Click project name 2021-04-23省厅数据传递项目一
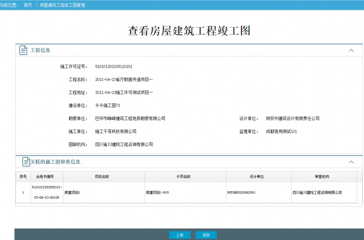The image size is (364, 240). [x=124, y=80]
